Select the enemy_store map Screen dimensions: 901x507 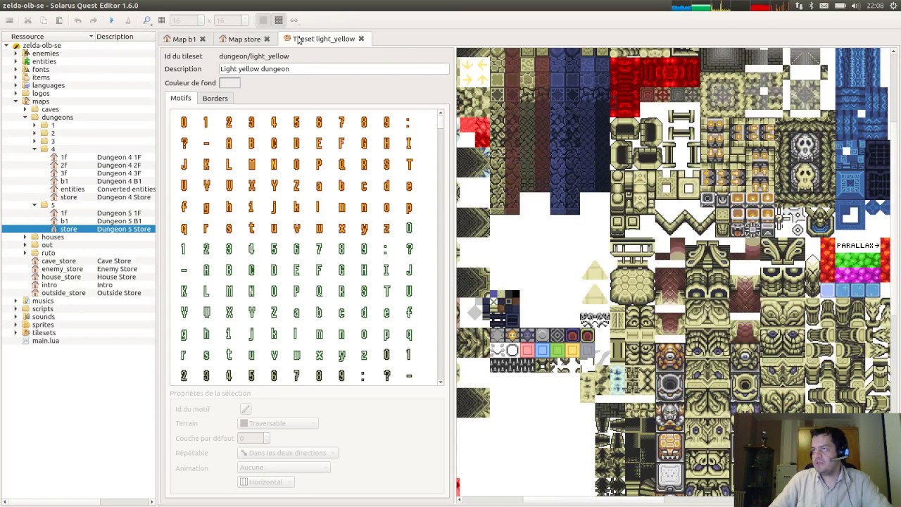point(86,269)
